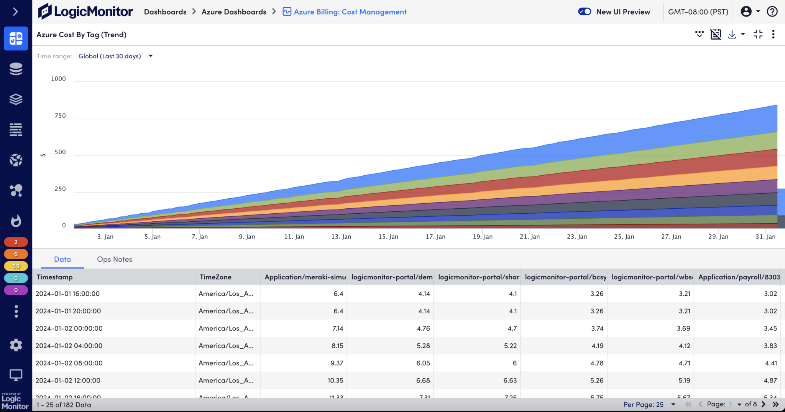The width and height of the screenshot is (785, 412).
Task: Expand the download format dropdown arrow
Action: (742, 34)
